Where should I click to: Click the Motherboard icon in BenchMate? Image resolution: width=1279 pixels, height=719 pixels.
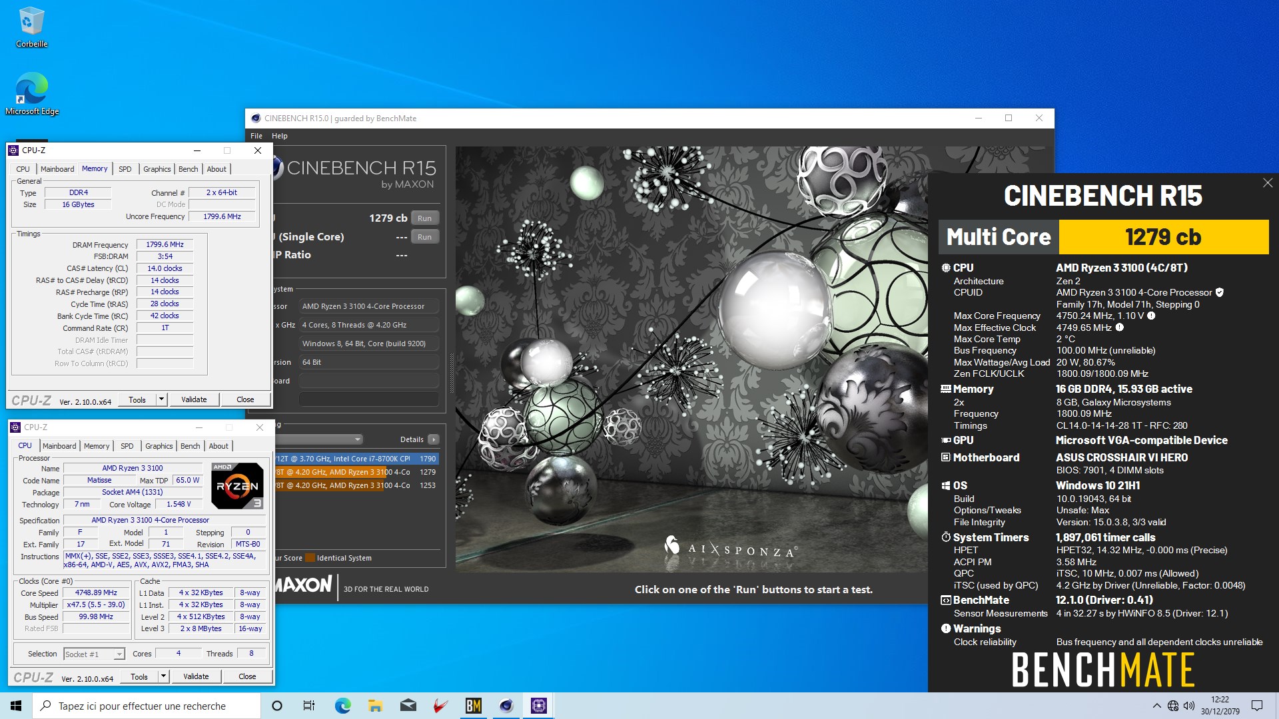[945, 457]
